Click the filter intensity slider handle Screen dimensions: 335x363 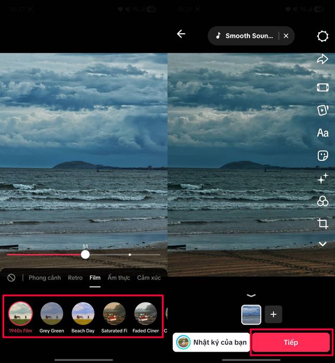(x=85, y=255)
